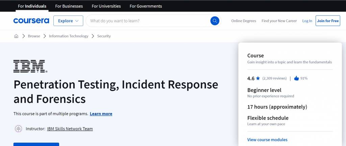Click the IBM logo
The width and height of the screenshot is (346, 146).
coord(30,66)
